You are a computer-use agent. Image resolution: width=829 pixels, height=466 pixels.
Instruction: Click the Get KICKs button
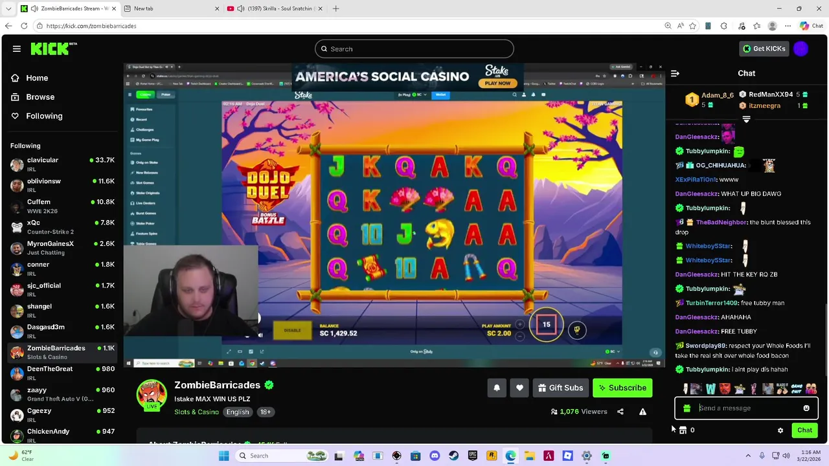[764, 49]
